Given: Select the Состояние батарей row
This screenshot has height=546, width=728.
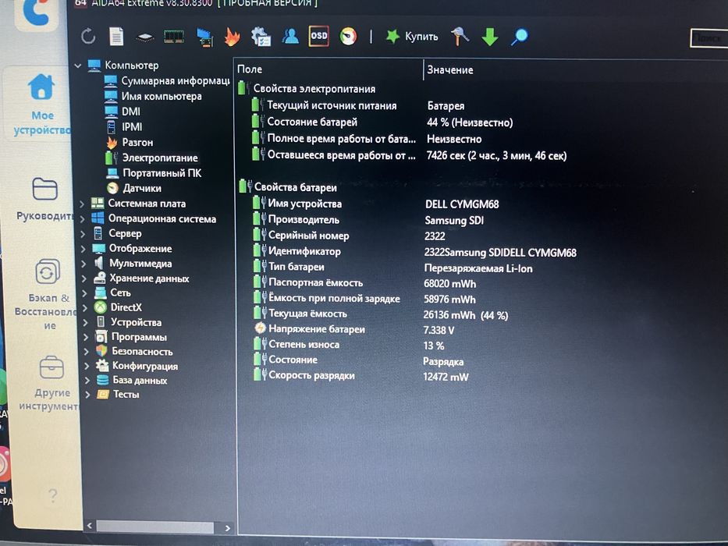Looking at the screenshot, I should 382,122.
